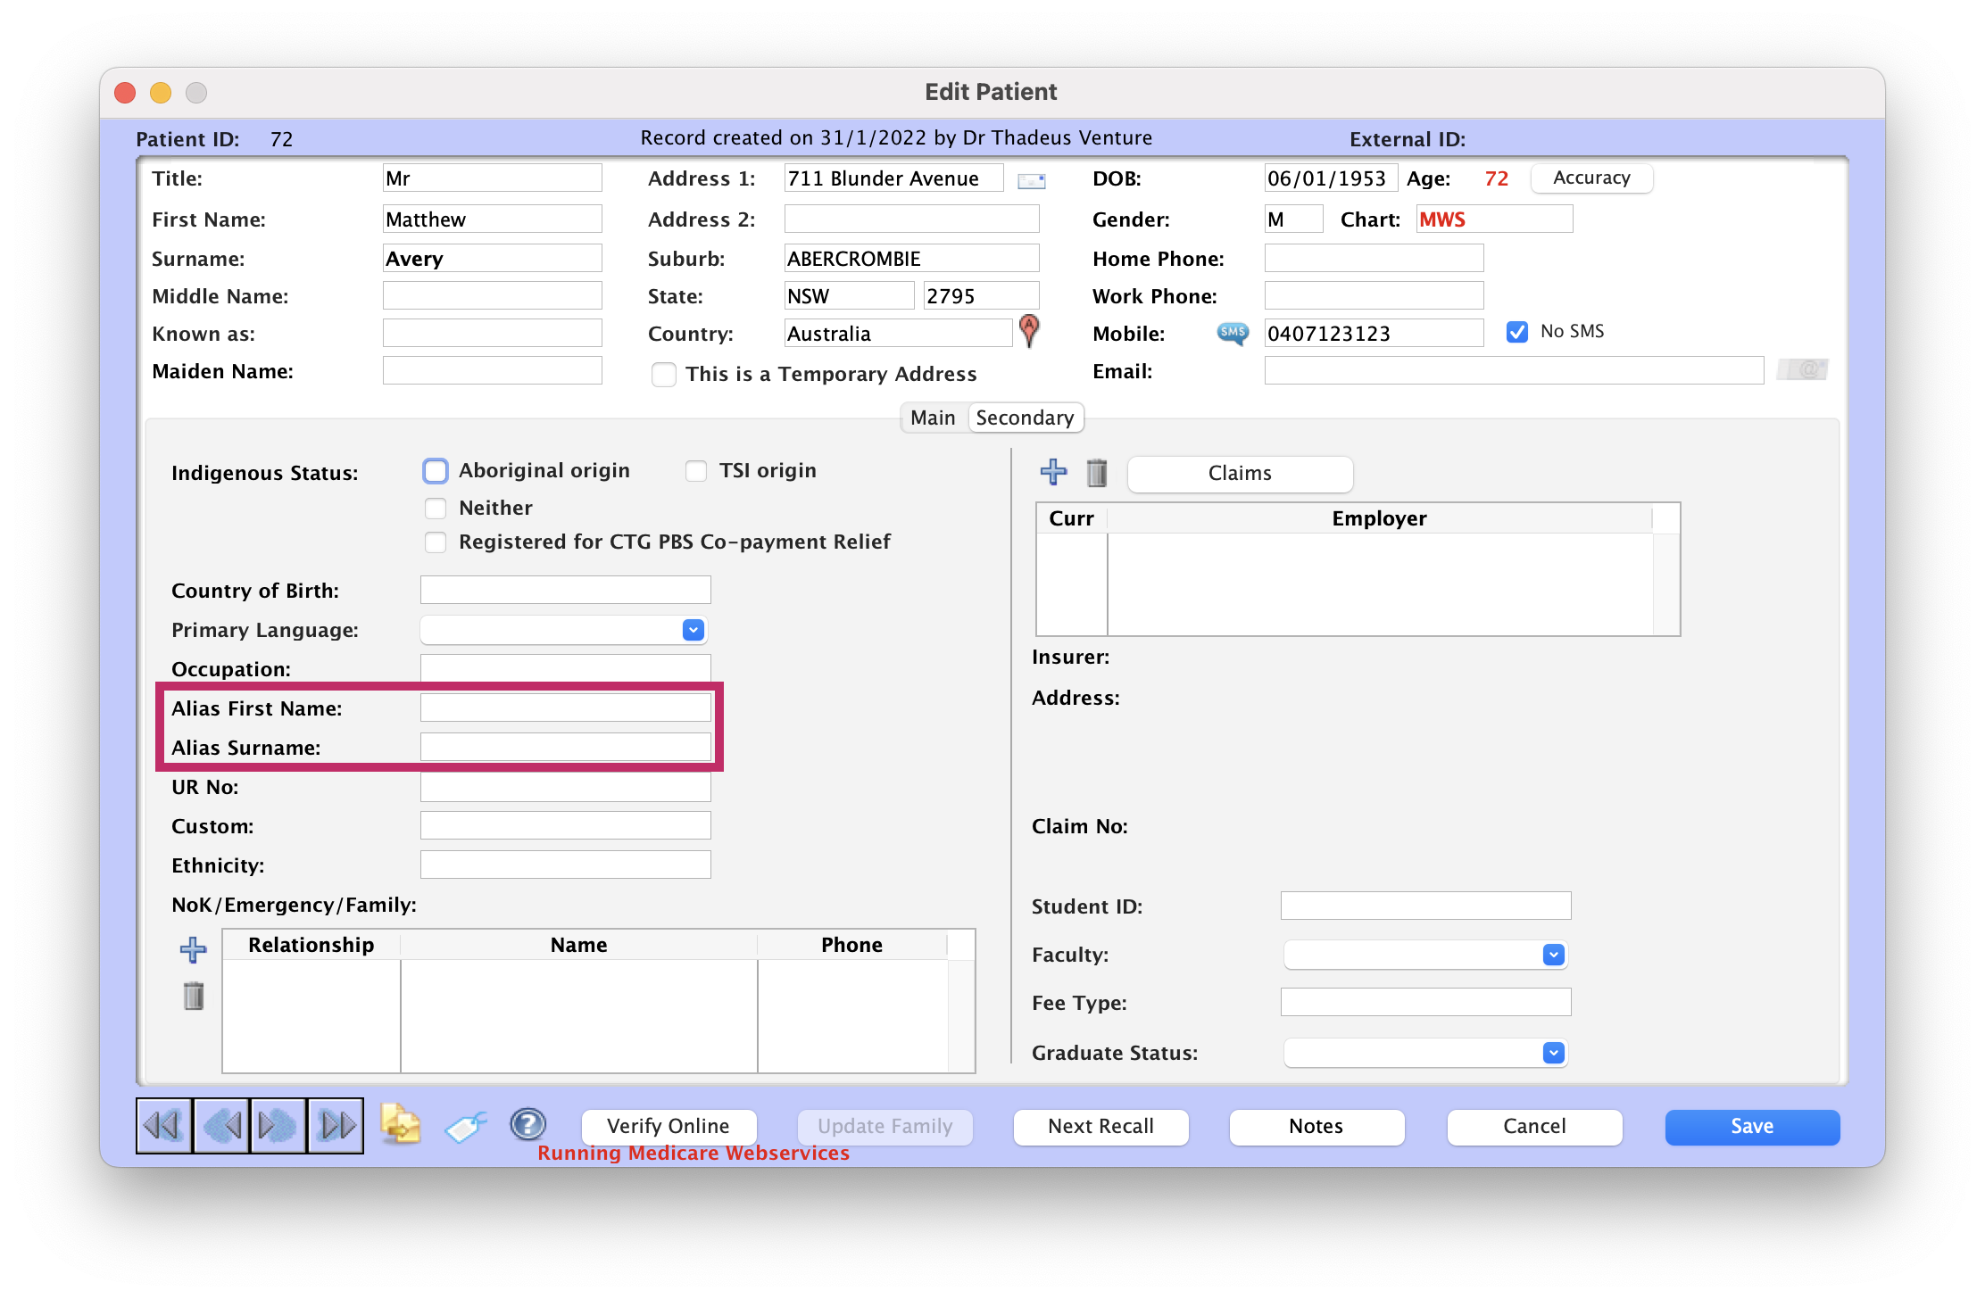Enable the Aboriginal origin checkbox

pos(435,470)
